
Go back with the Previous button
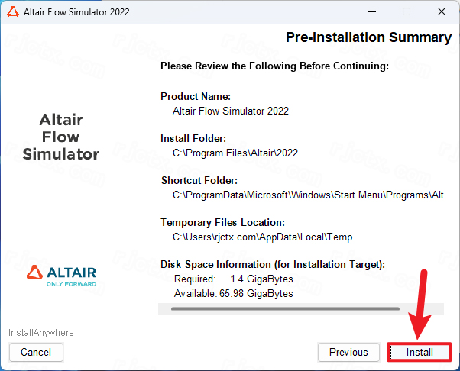click(x=348, y=352)
